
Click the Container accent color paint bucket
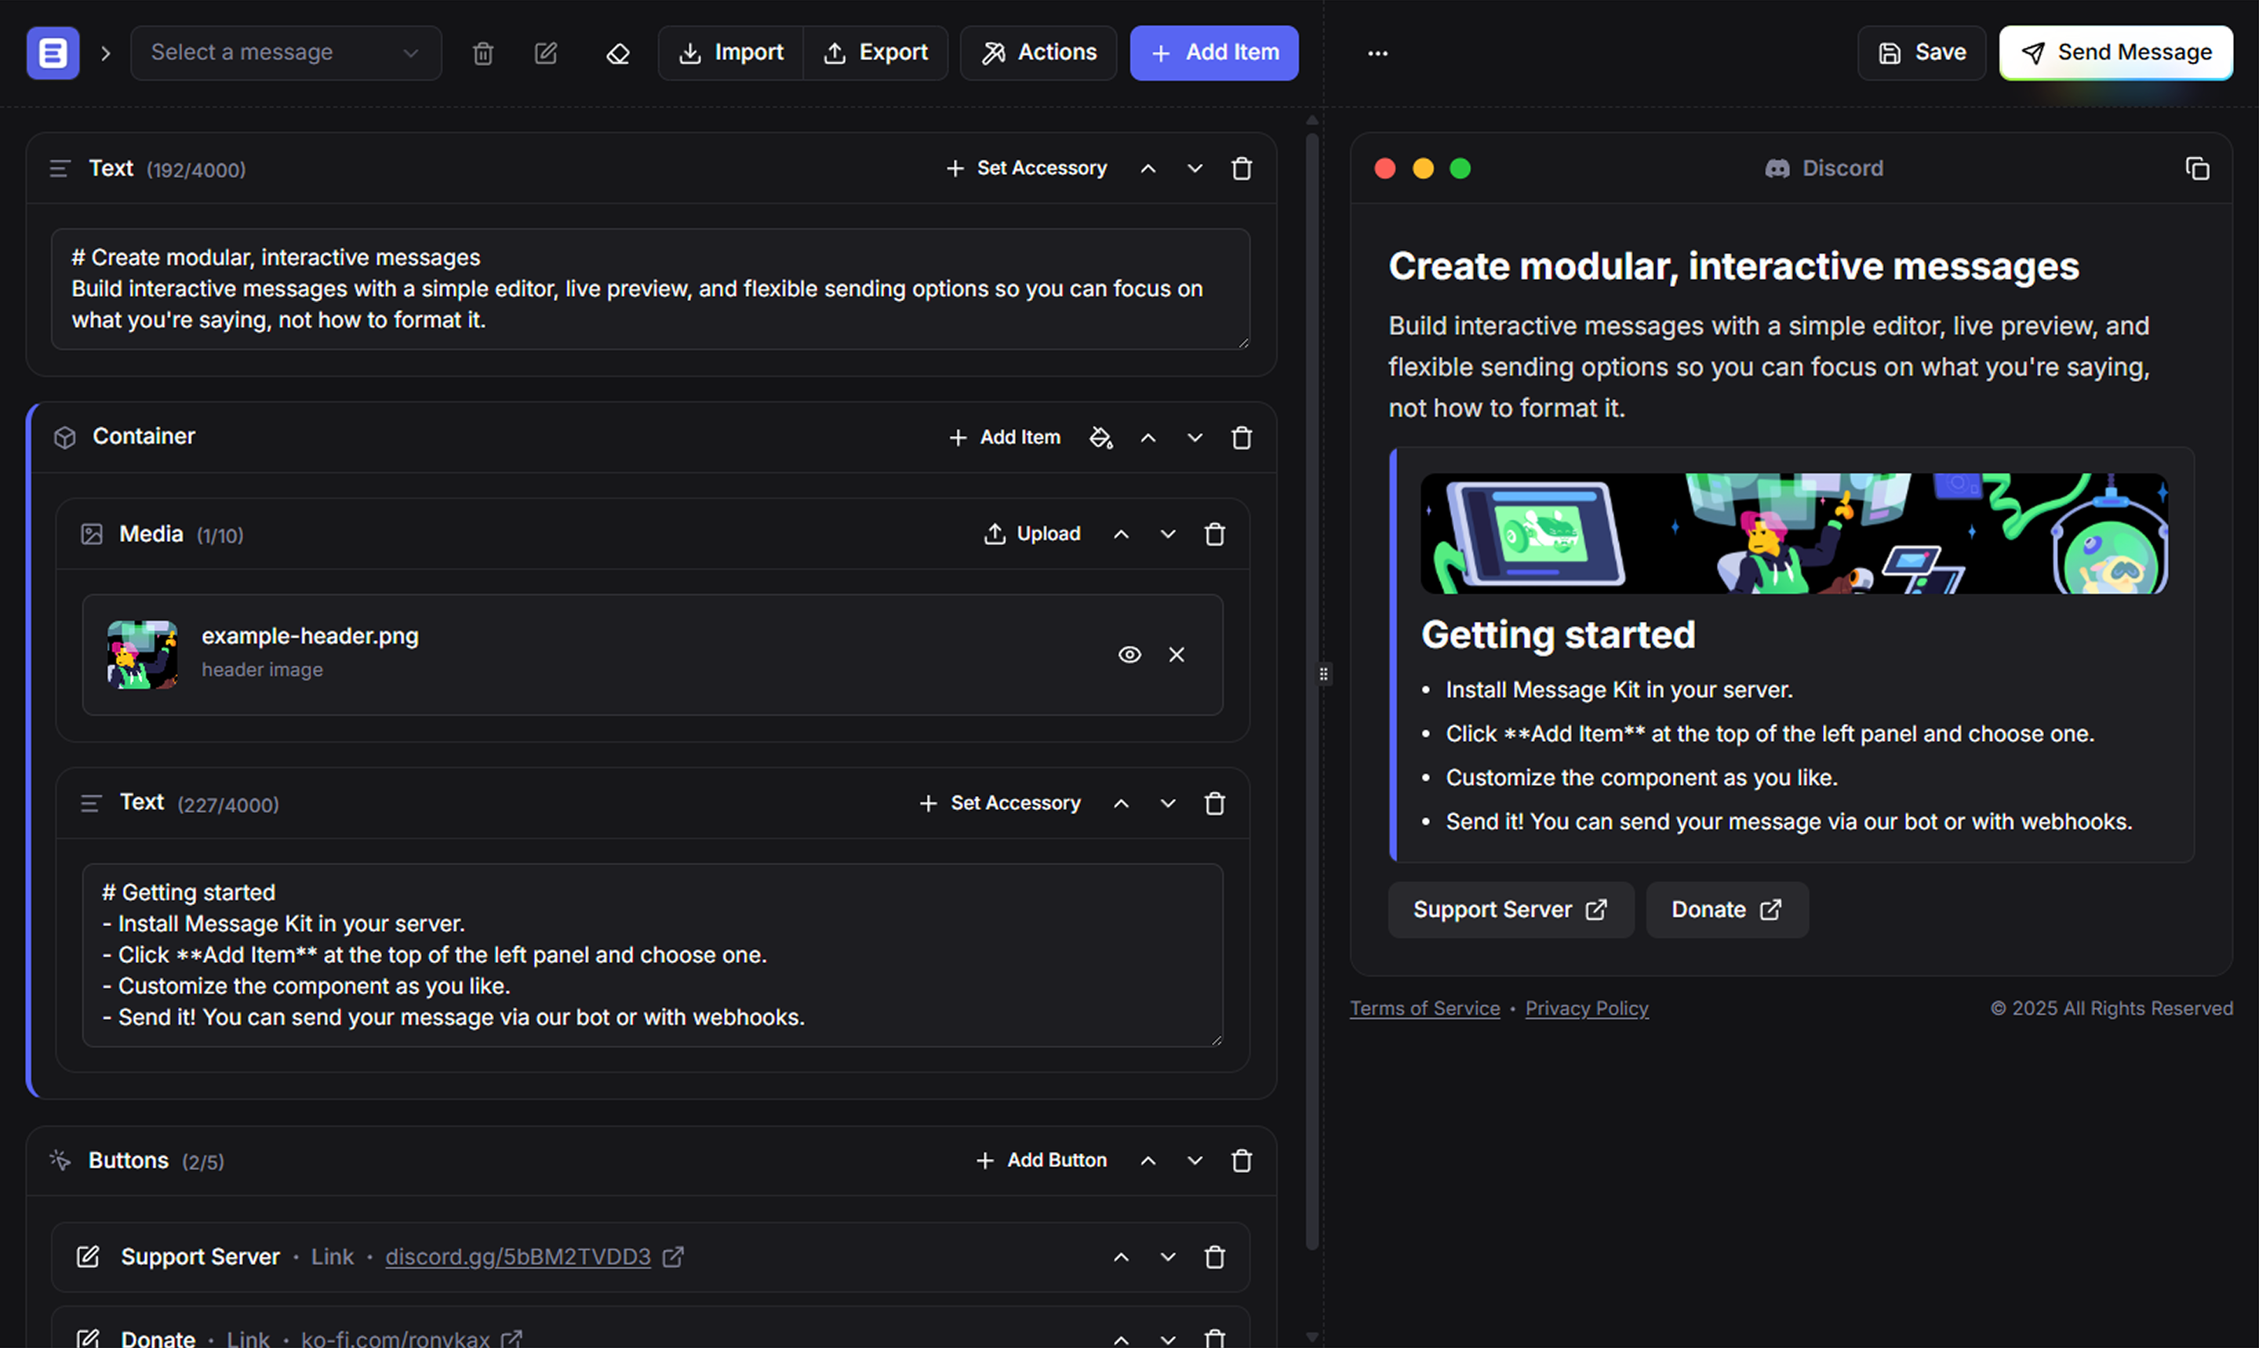pyautogui.click(x=1101, y=438)
